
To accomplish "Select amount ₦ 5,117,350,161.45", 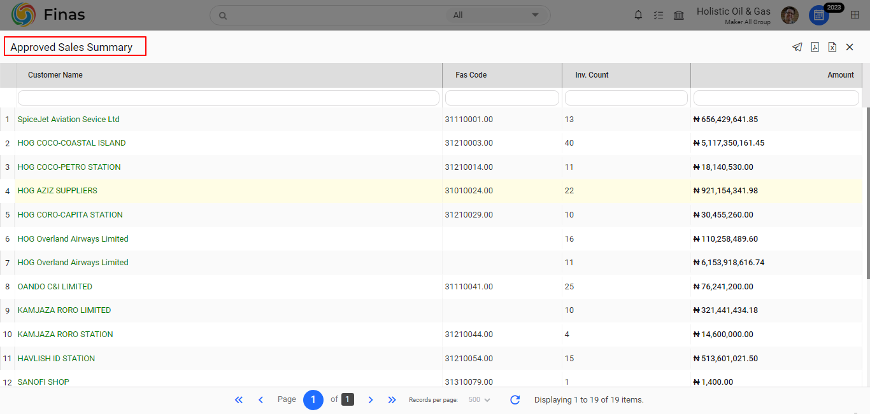I will 729,143.
